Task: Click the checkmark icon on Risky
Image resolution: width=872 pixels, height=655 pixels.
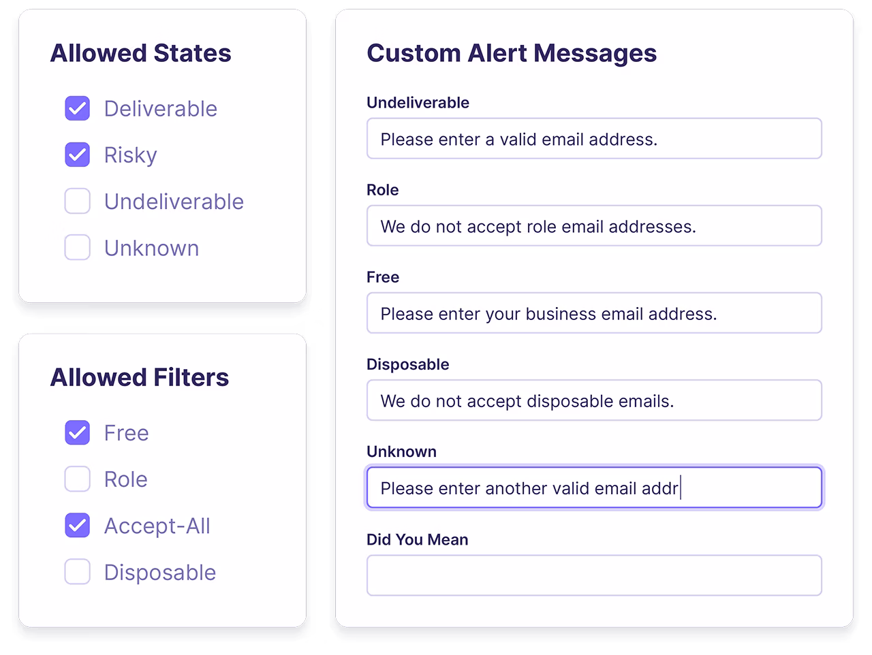Action: [77, 155]
